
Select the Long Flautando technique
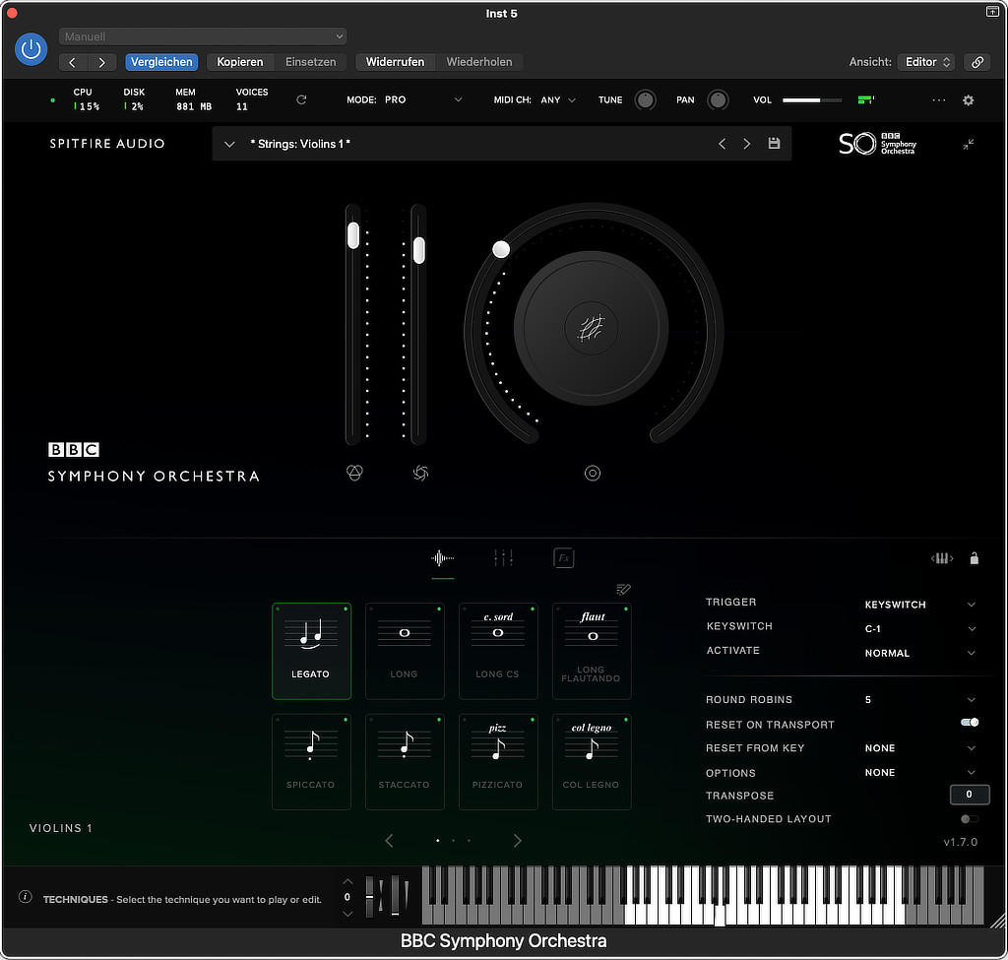tap(592, 651)
